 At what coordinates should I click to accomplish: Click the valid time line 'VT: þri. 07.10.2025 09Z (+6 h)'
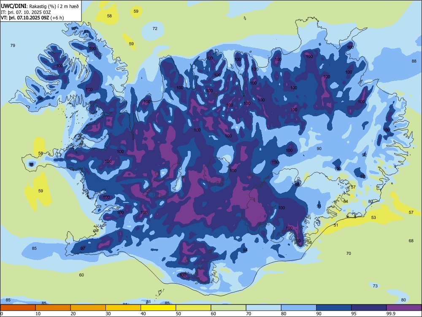pyautogui.click(x=32, y=18)
